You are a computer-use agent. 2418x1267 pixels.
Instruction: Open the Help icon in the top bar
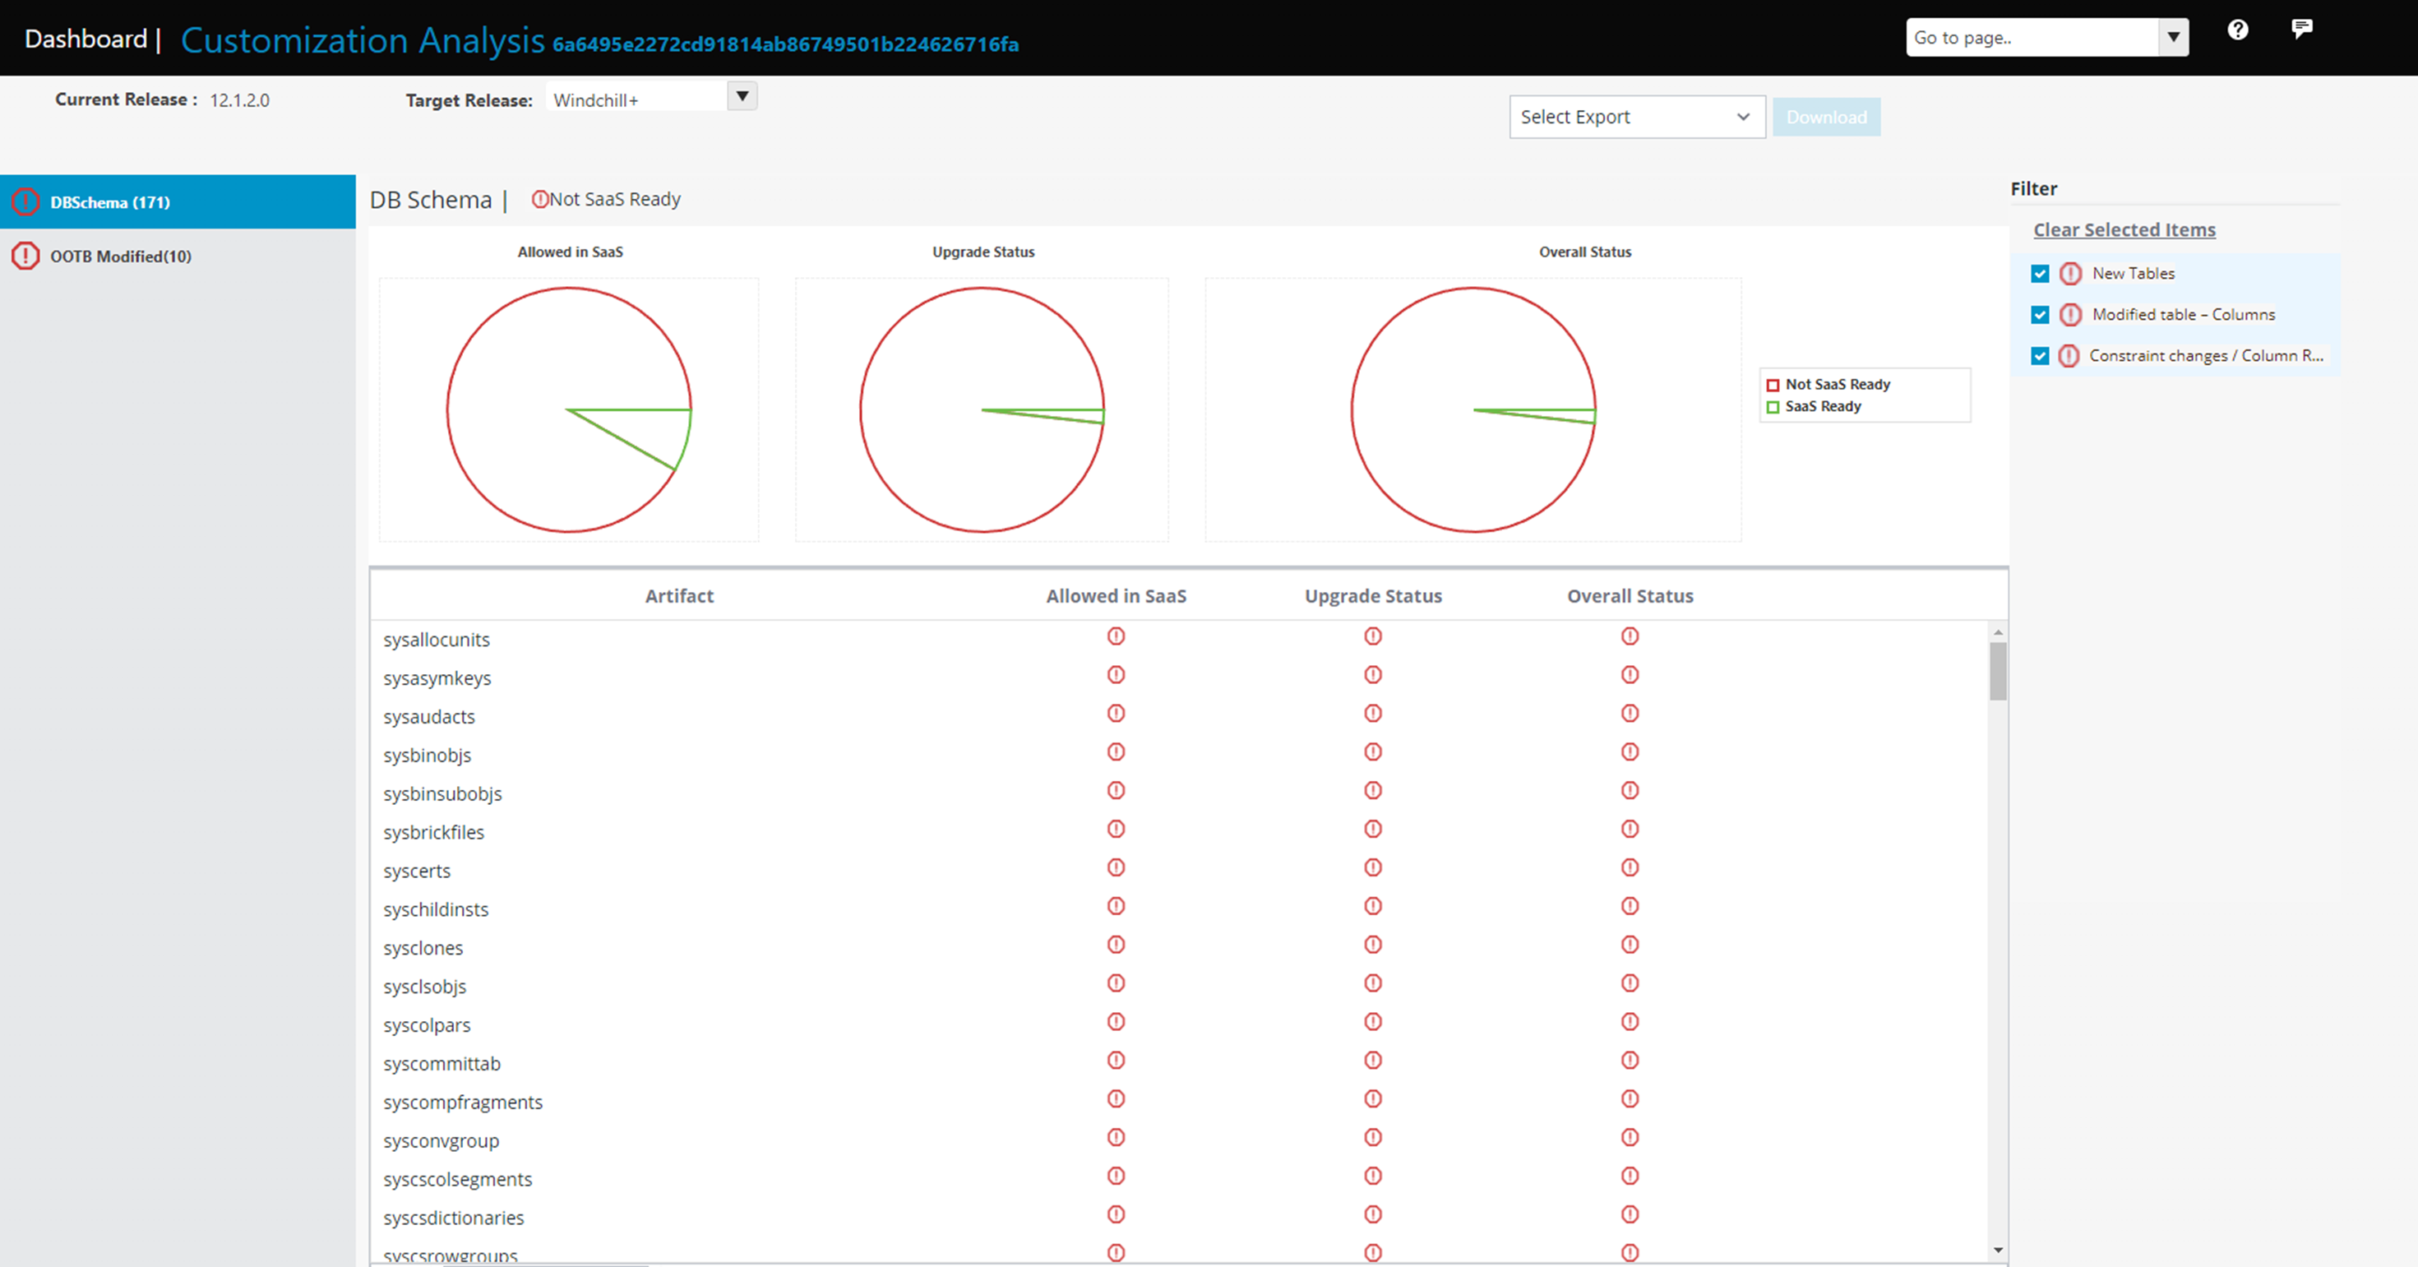(2239, 30)
